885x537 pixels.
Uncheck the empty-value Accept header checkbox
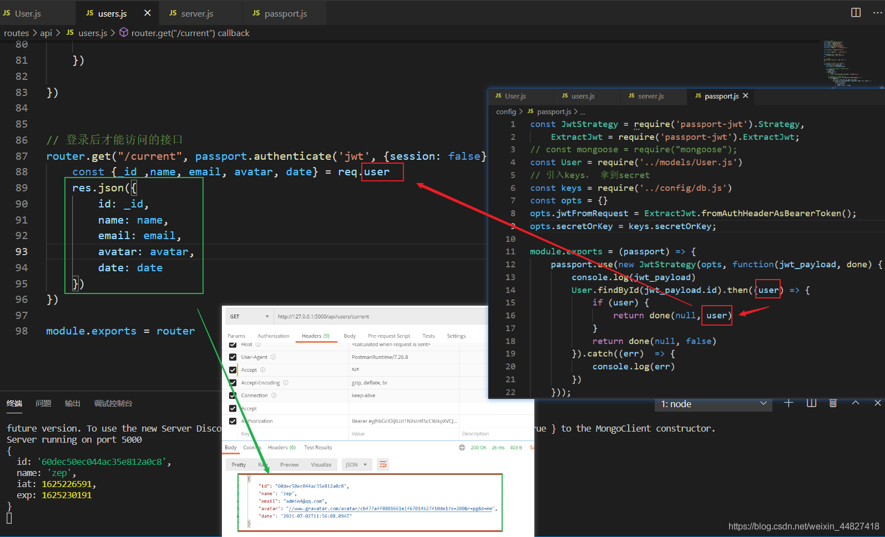pyautogui.click(x=232, y=408)
